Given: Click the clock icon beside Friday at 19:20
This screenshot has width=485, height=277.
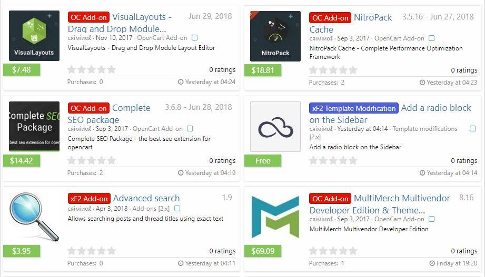Looking at the screenshot, I should 432,263.
